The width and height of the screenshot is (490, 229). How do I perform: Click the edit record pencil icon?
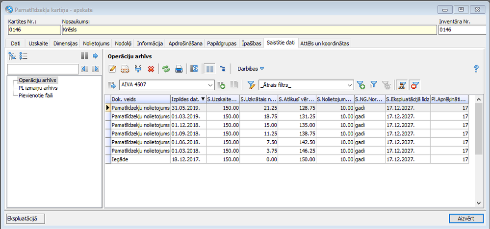point(112,69)
